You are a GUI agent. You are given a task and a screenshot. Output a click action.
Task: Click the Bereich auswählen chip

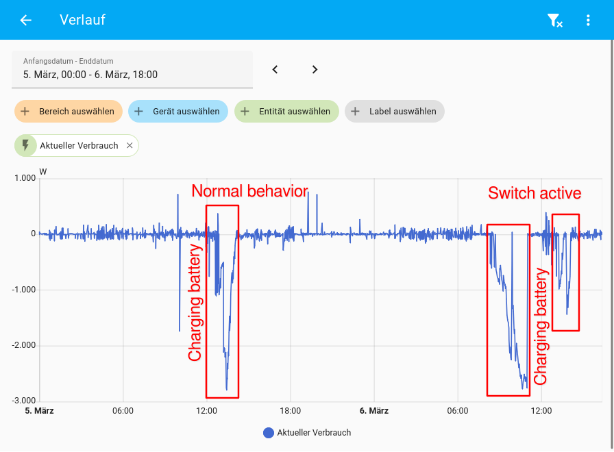69,111
